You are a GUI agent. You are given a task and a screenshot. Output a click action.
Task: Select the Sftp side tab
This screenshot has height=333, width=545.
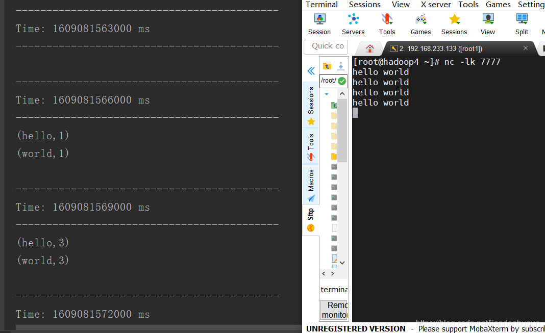[x=311, y=220]
